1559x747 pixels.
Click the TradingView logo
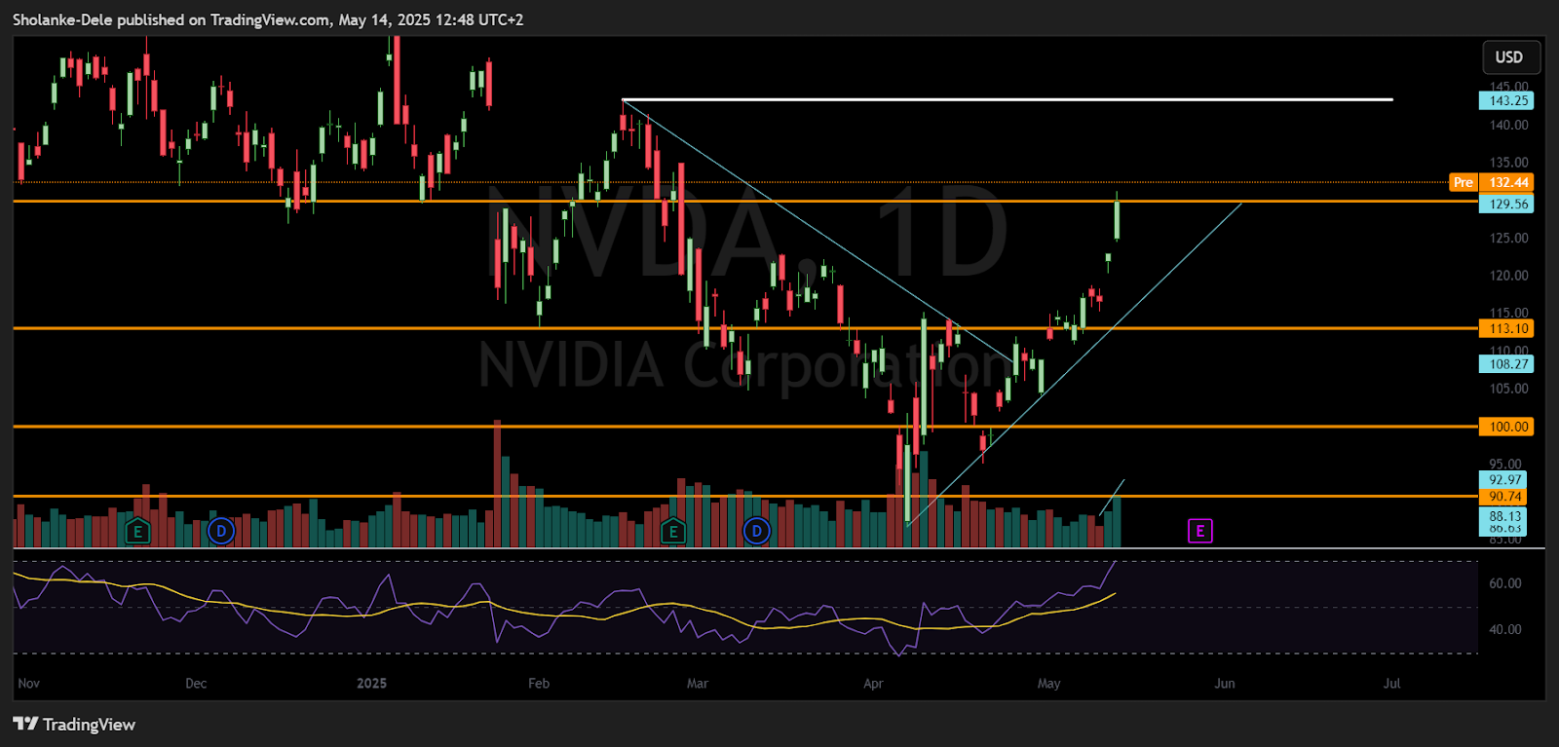74,725
